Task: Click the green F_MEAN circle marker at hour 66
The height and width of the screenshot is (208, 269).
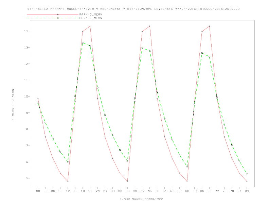Action: click(202, 53)
